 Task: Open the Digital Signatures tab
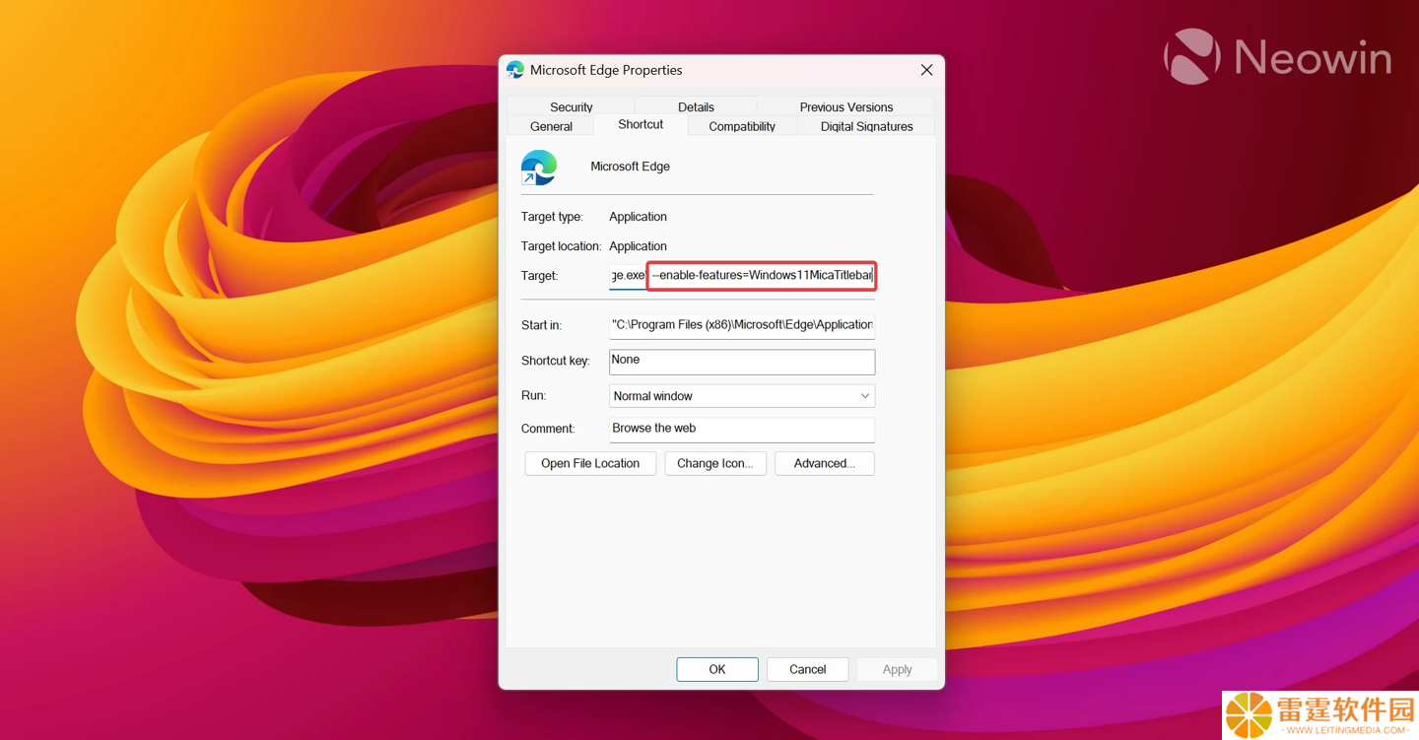(x=866, y=126)
